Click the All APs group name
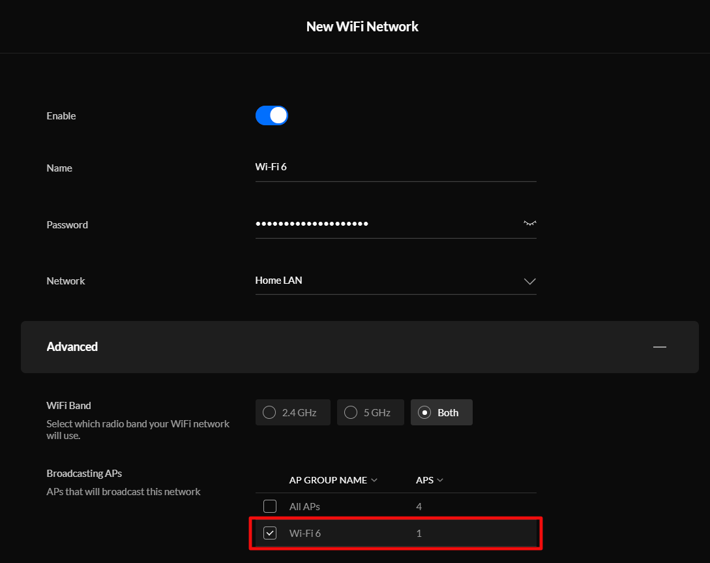 pyautogui.click(x=304, y=506)
